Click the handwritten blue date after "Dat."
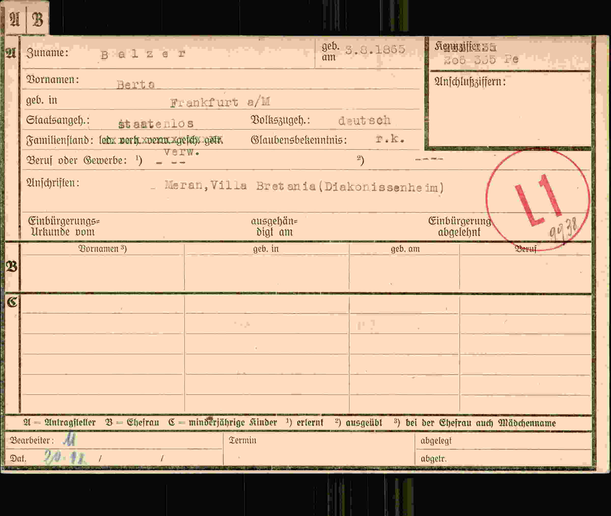This screenshot has height=516, width=611. point(65,458)
